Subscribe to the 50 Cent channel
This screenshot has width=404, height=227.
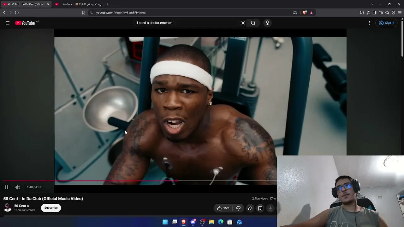point(51,208)
